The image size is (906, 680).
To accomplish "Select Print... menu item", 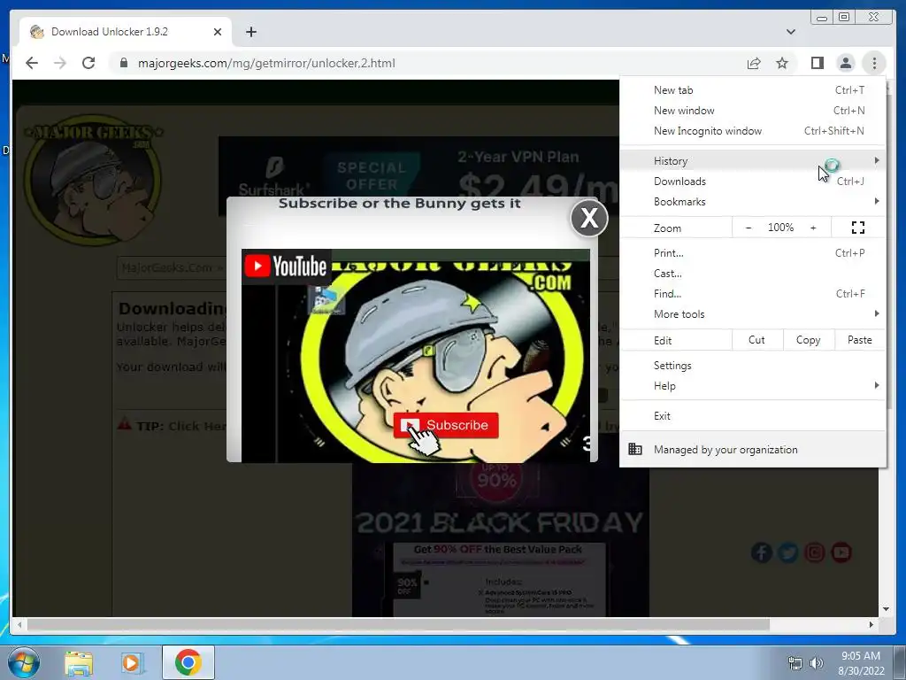I will 753,252.
